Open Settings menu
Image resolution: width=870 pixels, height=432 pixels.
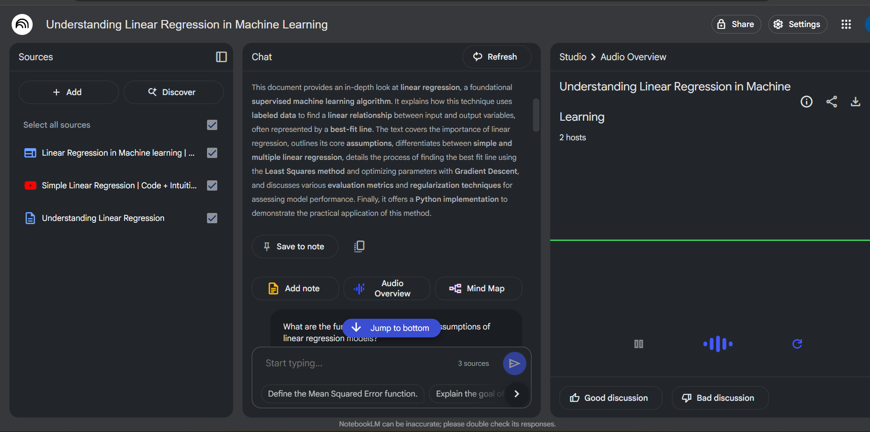tap(797, 24)
